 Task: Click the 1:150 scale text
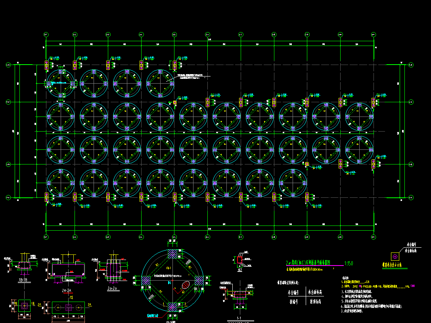(348, 264)
